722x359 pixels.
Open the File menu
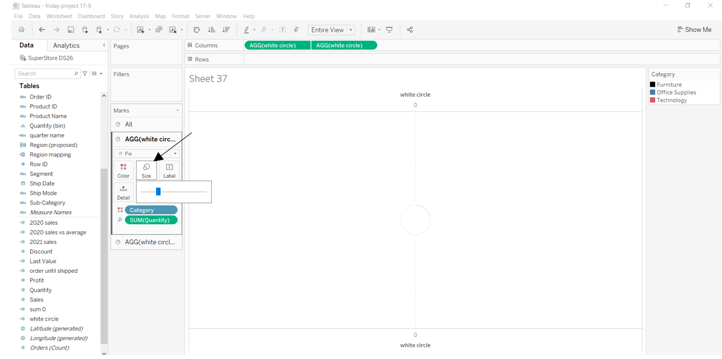coord(18,16)
